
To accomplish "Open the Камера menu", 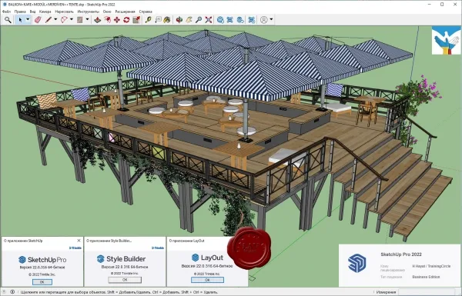I will tap(45, 12).
